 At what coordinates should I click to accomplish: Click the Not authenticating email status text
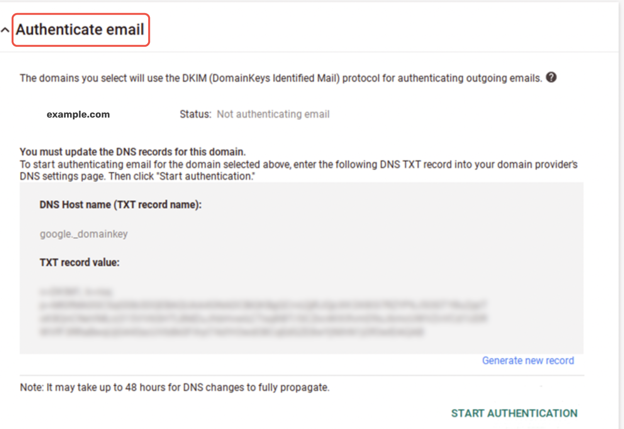click(273, 114)
